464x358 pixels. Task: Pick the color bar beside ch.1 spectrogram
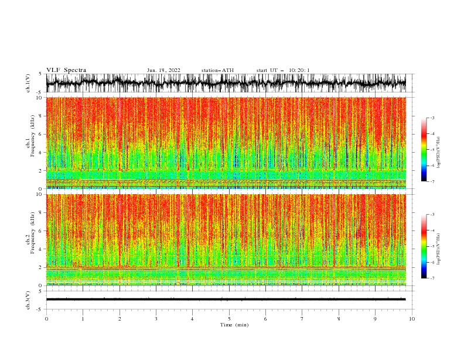click(424, 150)
